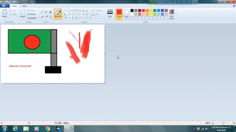The width and height of the screenshot is (236, 132).
Task: Click the zoom in plus button
Action: pyautogui.click(x=234, y=123)
